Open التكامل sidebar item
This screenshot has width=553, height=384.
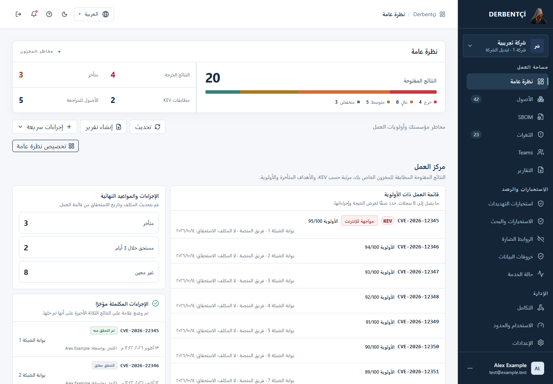pyautogui.click(x=507, y=308)
